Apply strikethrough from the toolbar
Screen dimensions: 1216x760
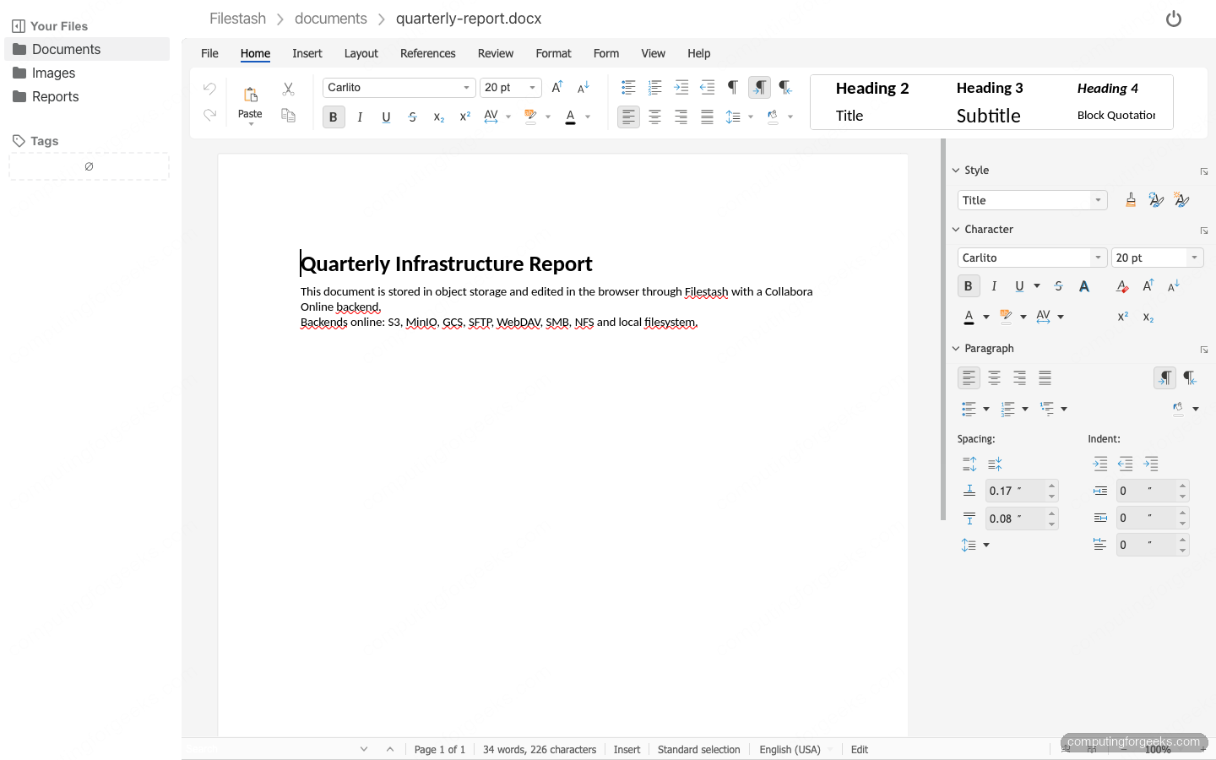coord(412,117)
